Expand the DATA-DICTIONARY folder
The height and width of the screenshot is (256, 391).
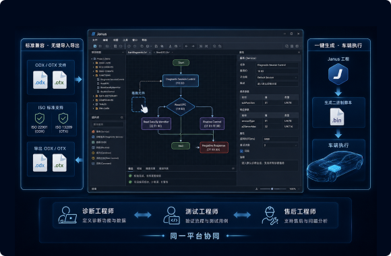point(94,96)
